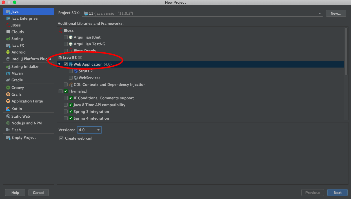Click the Arquillian TestNG alien icon
This screenshot has height=199, width=351.
tap(71, 44)
